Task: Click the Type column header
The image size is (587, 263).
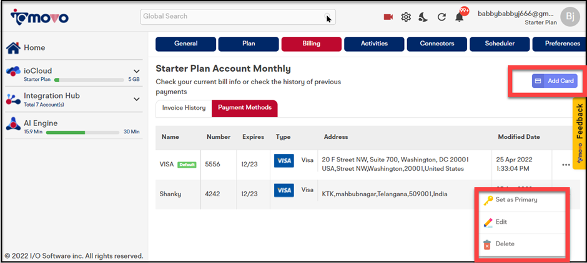Action: [283, 137]
